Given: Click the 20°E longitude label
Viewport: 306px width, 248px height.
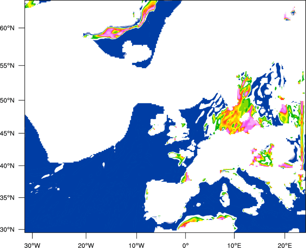Looking at the screenshot, I should tap(285, 245).
